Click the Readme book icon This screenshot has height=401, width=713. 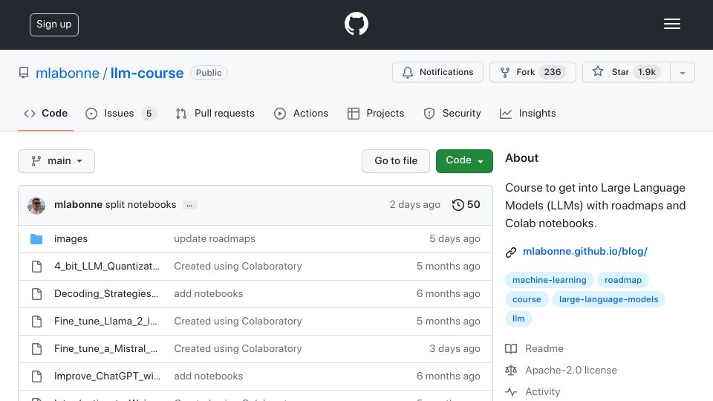point(511,349)
